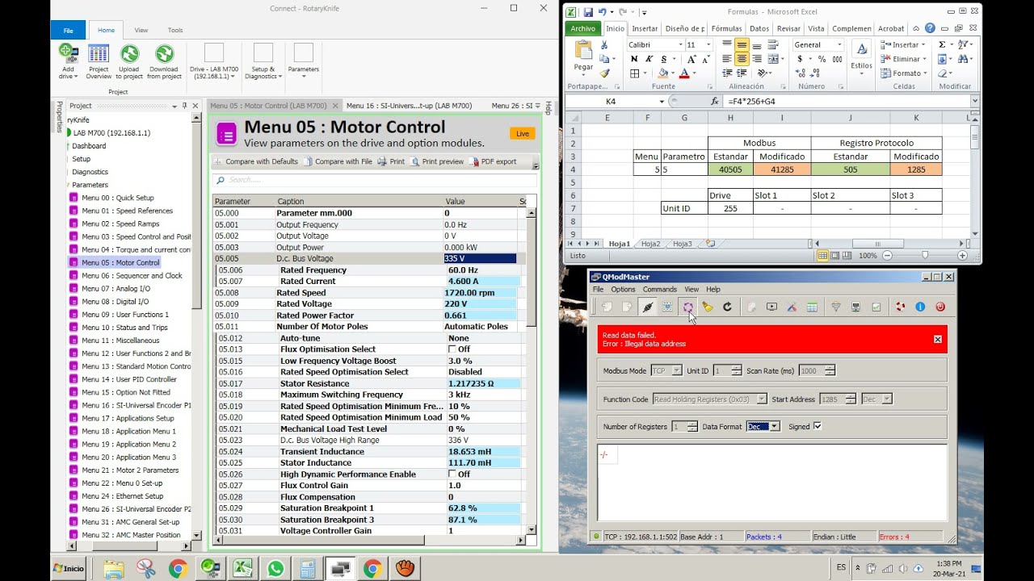The width and height of the screenshot is (1034, 581).
Task: Open Bus Monitor icon in QModMaster toolbar
Action: point(771,307)
